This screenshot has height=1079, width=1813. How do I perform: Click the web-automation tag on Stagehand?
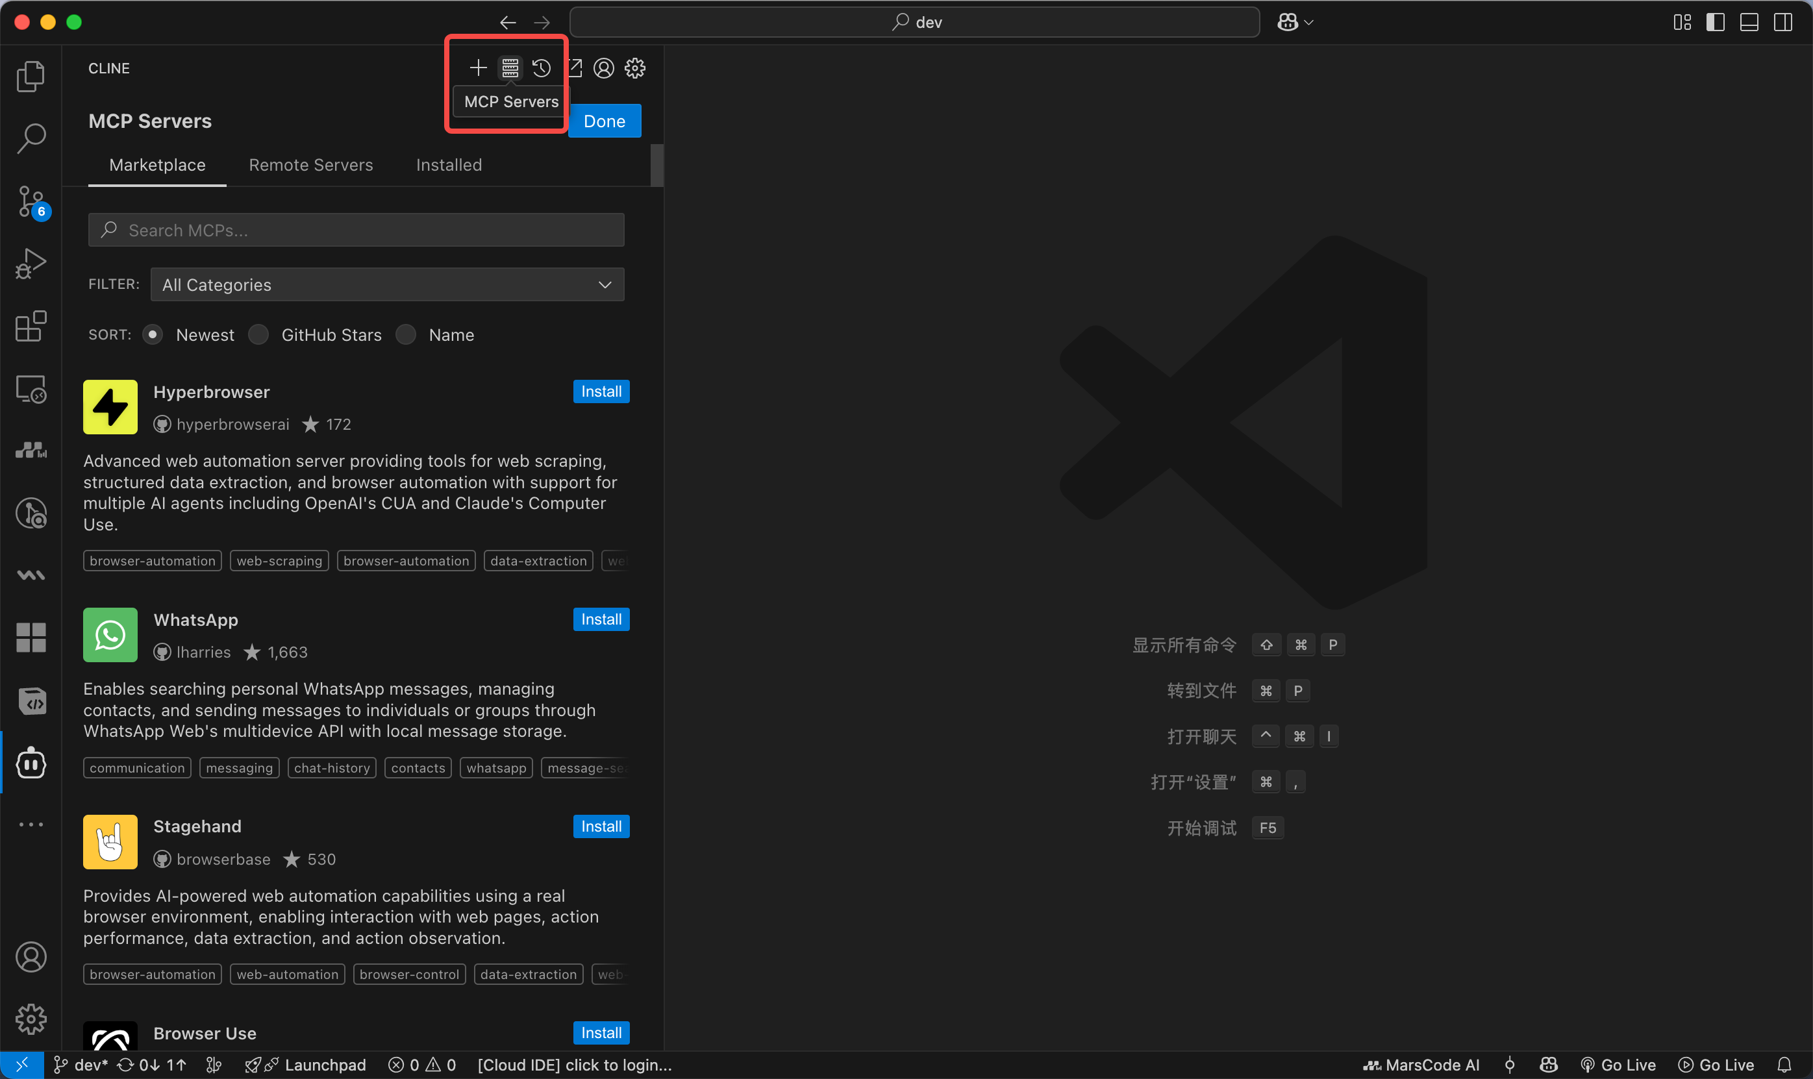(287, 974)
